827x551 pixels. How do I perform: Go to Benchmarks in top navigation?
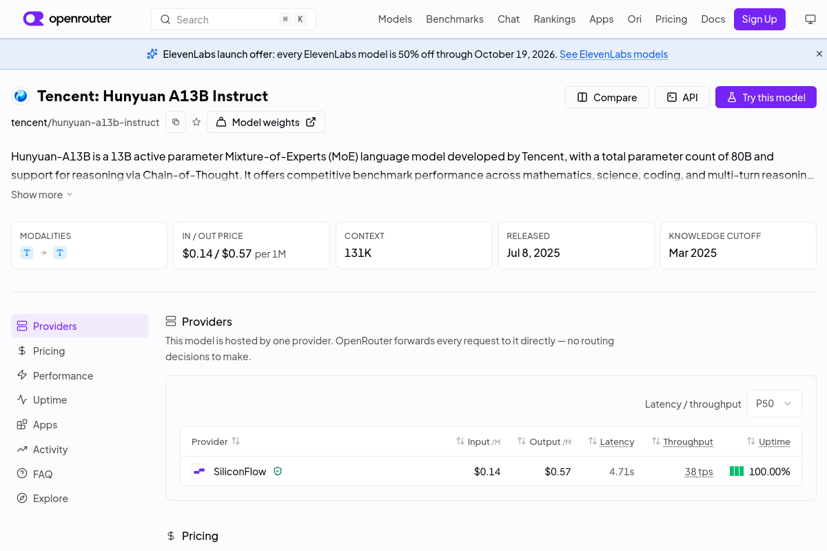pyautogui.click(x=455, y=19)
